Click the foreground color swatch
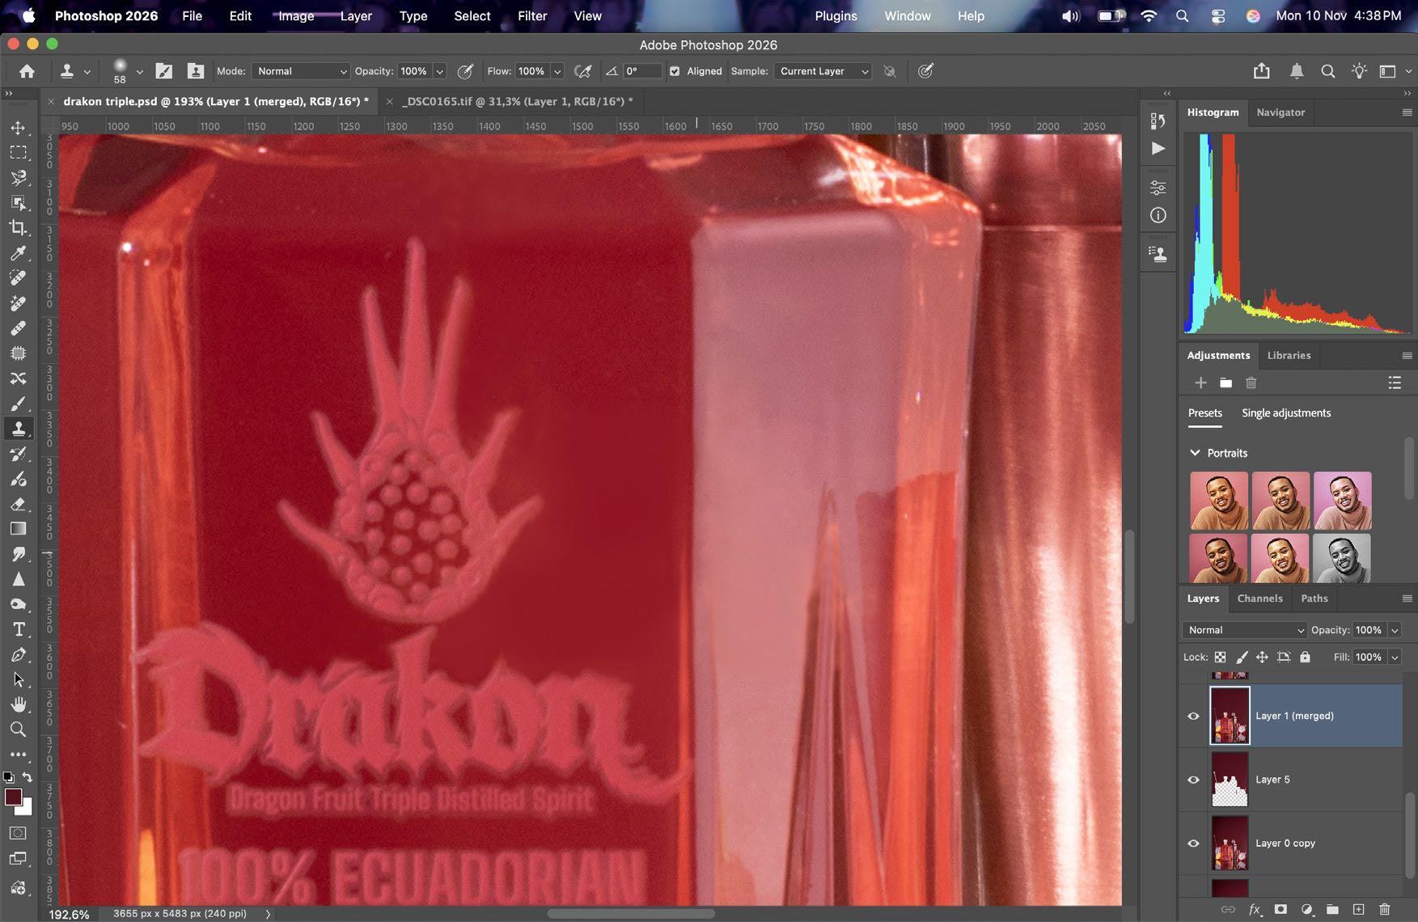 [12, 797]
